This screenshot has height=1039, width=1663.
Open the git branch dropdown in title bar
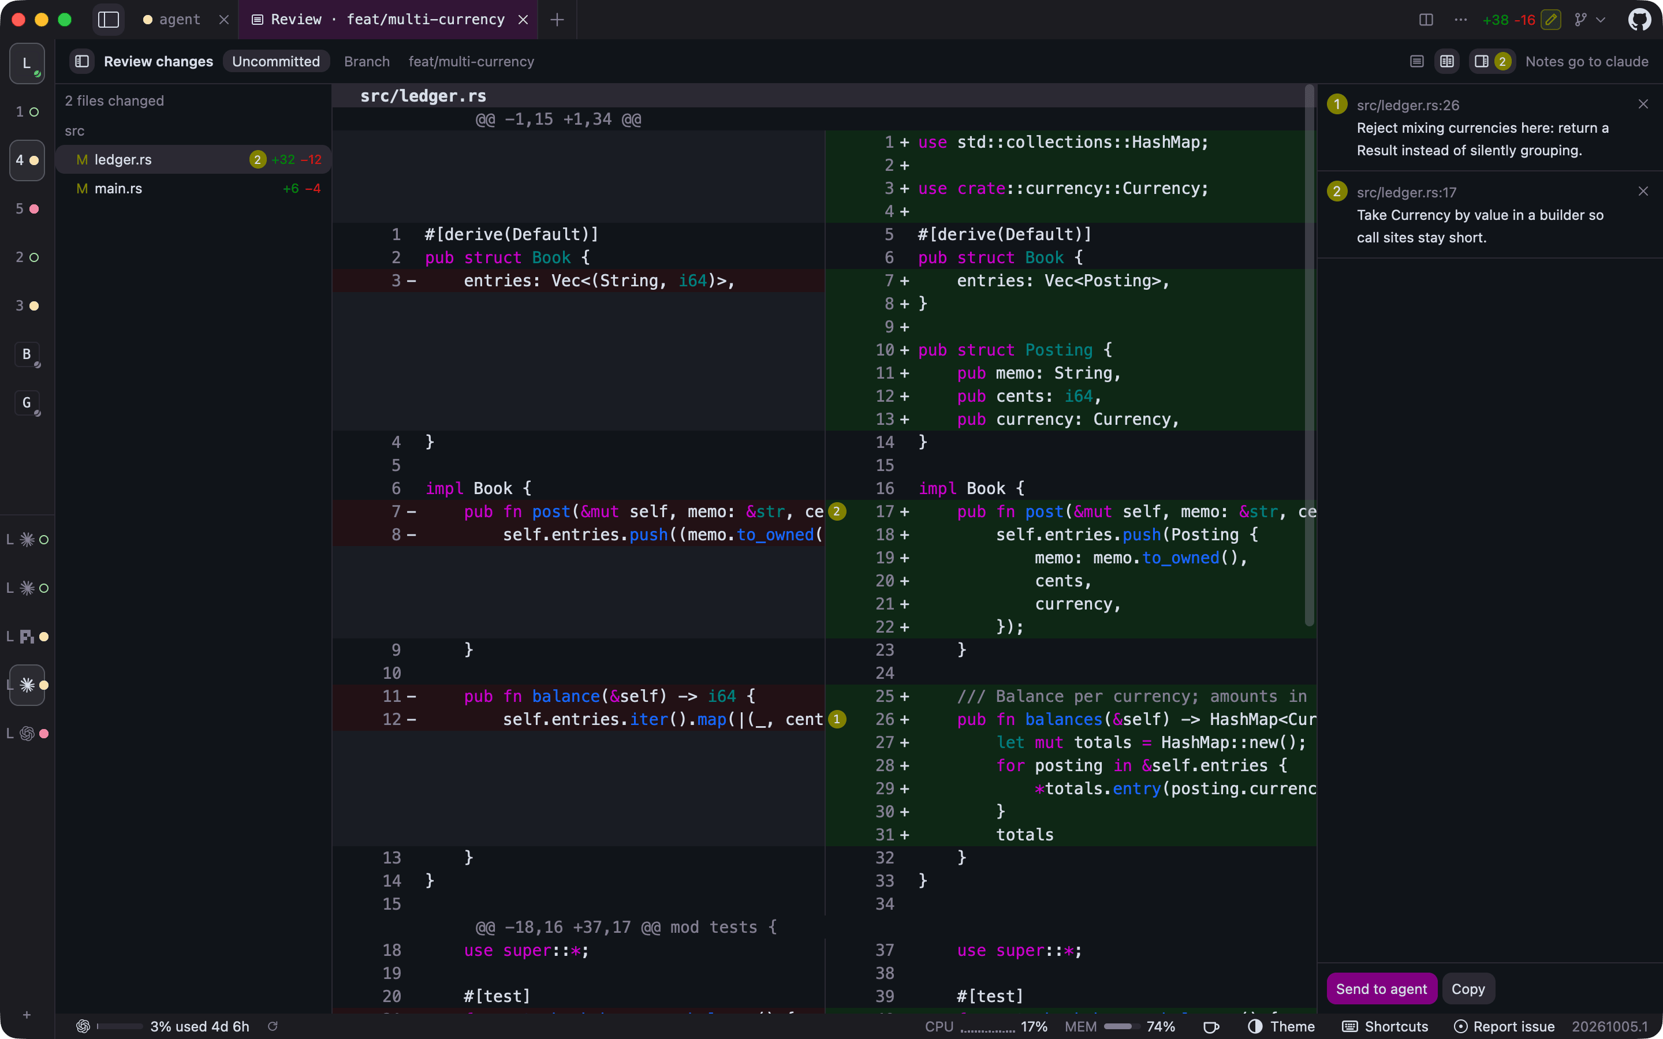(x=1590, y=19)
